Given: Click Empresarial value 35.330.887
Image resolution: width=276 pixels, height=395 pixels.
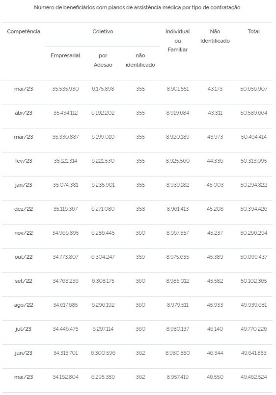Looking at the screenshot, I should pyautogui.click(x=65, y=137).
